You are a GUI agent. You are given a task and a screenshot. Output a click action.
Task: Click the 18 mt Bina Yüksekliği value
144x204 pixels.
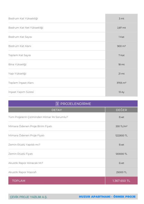(121, 64)
